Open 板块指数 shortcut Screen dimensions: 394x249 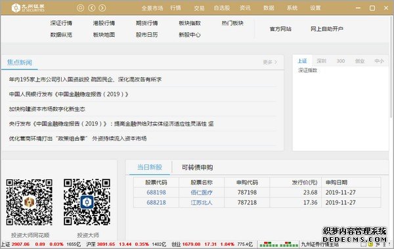[x=190, y=23]
